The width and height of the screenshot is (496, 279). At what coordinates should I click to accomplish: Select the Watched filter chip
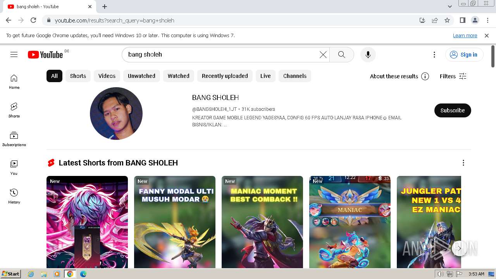pos(179,76)
